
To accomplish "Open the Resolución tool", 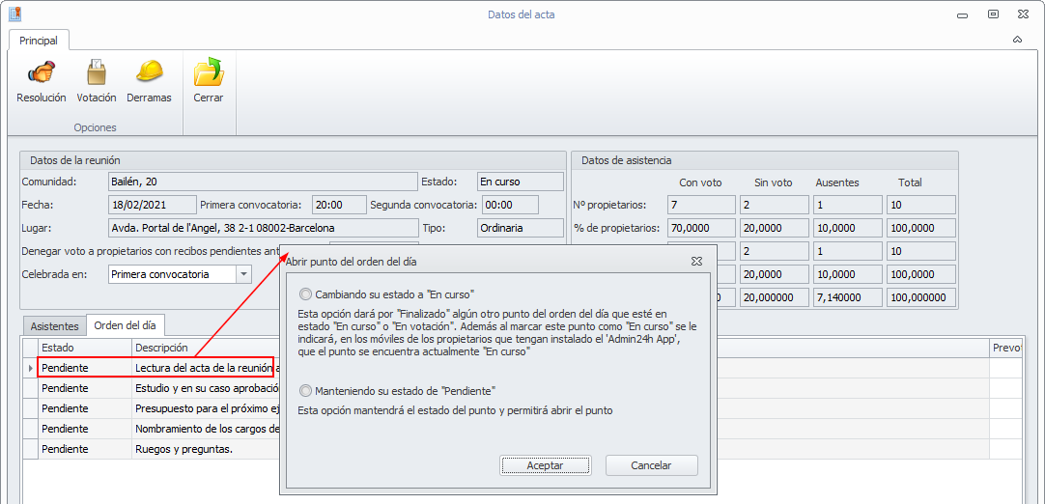I will click(x=42, y=81).
